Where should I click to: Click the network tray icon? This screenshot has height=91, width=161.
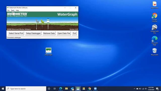point(143,89)
